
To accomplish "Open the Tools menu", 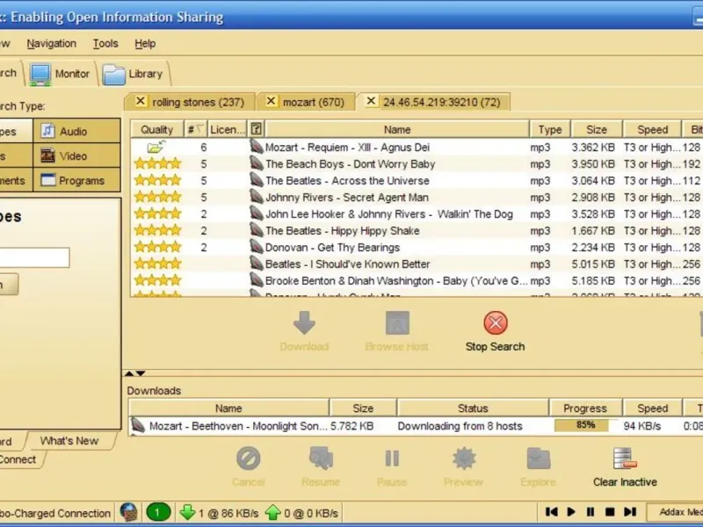I will click(105, 43).
